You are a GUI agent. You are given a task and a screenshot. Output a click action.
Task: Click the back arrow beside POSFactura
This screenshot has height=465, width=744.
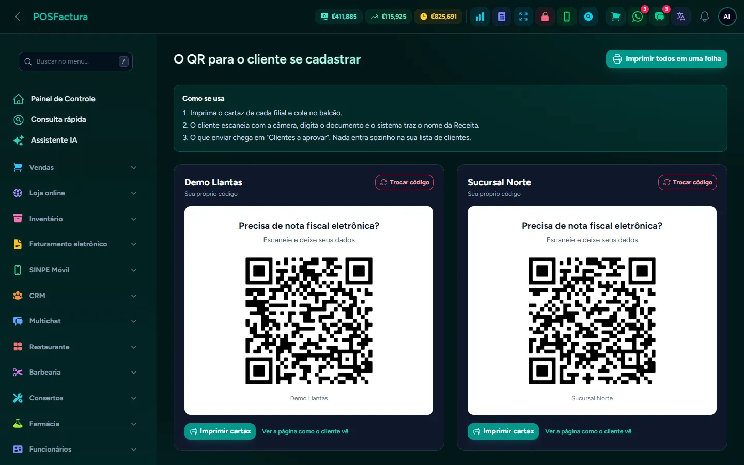pyautogui.click(x=18, y=17)
